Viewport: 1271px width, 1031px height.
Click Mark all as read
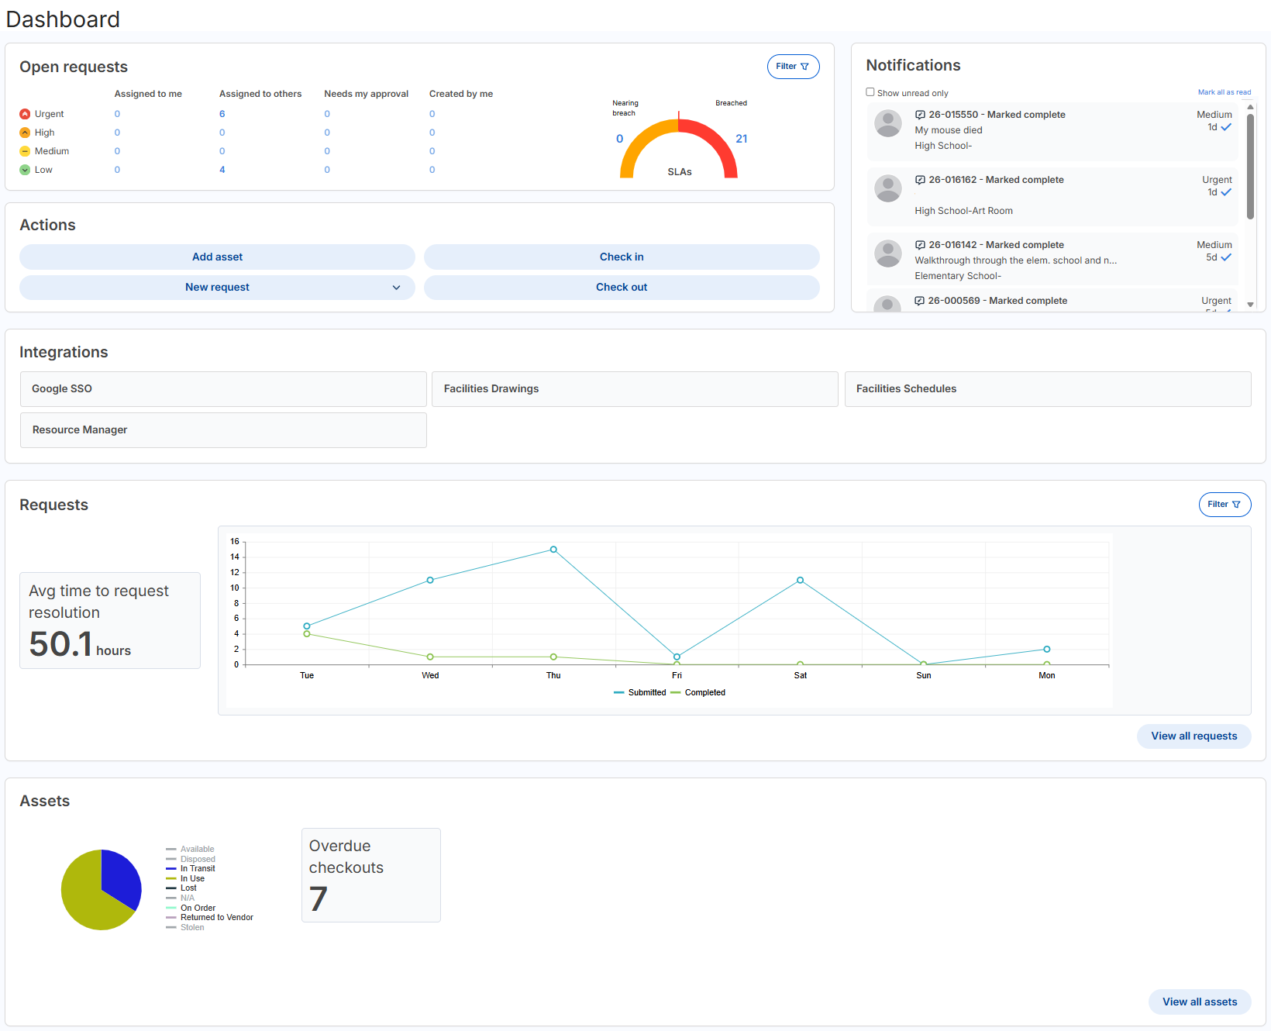pos(1224,91)
